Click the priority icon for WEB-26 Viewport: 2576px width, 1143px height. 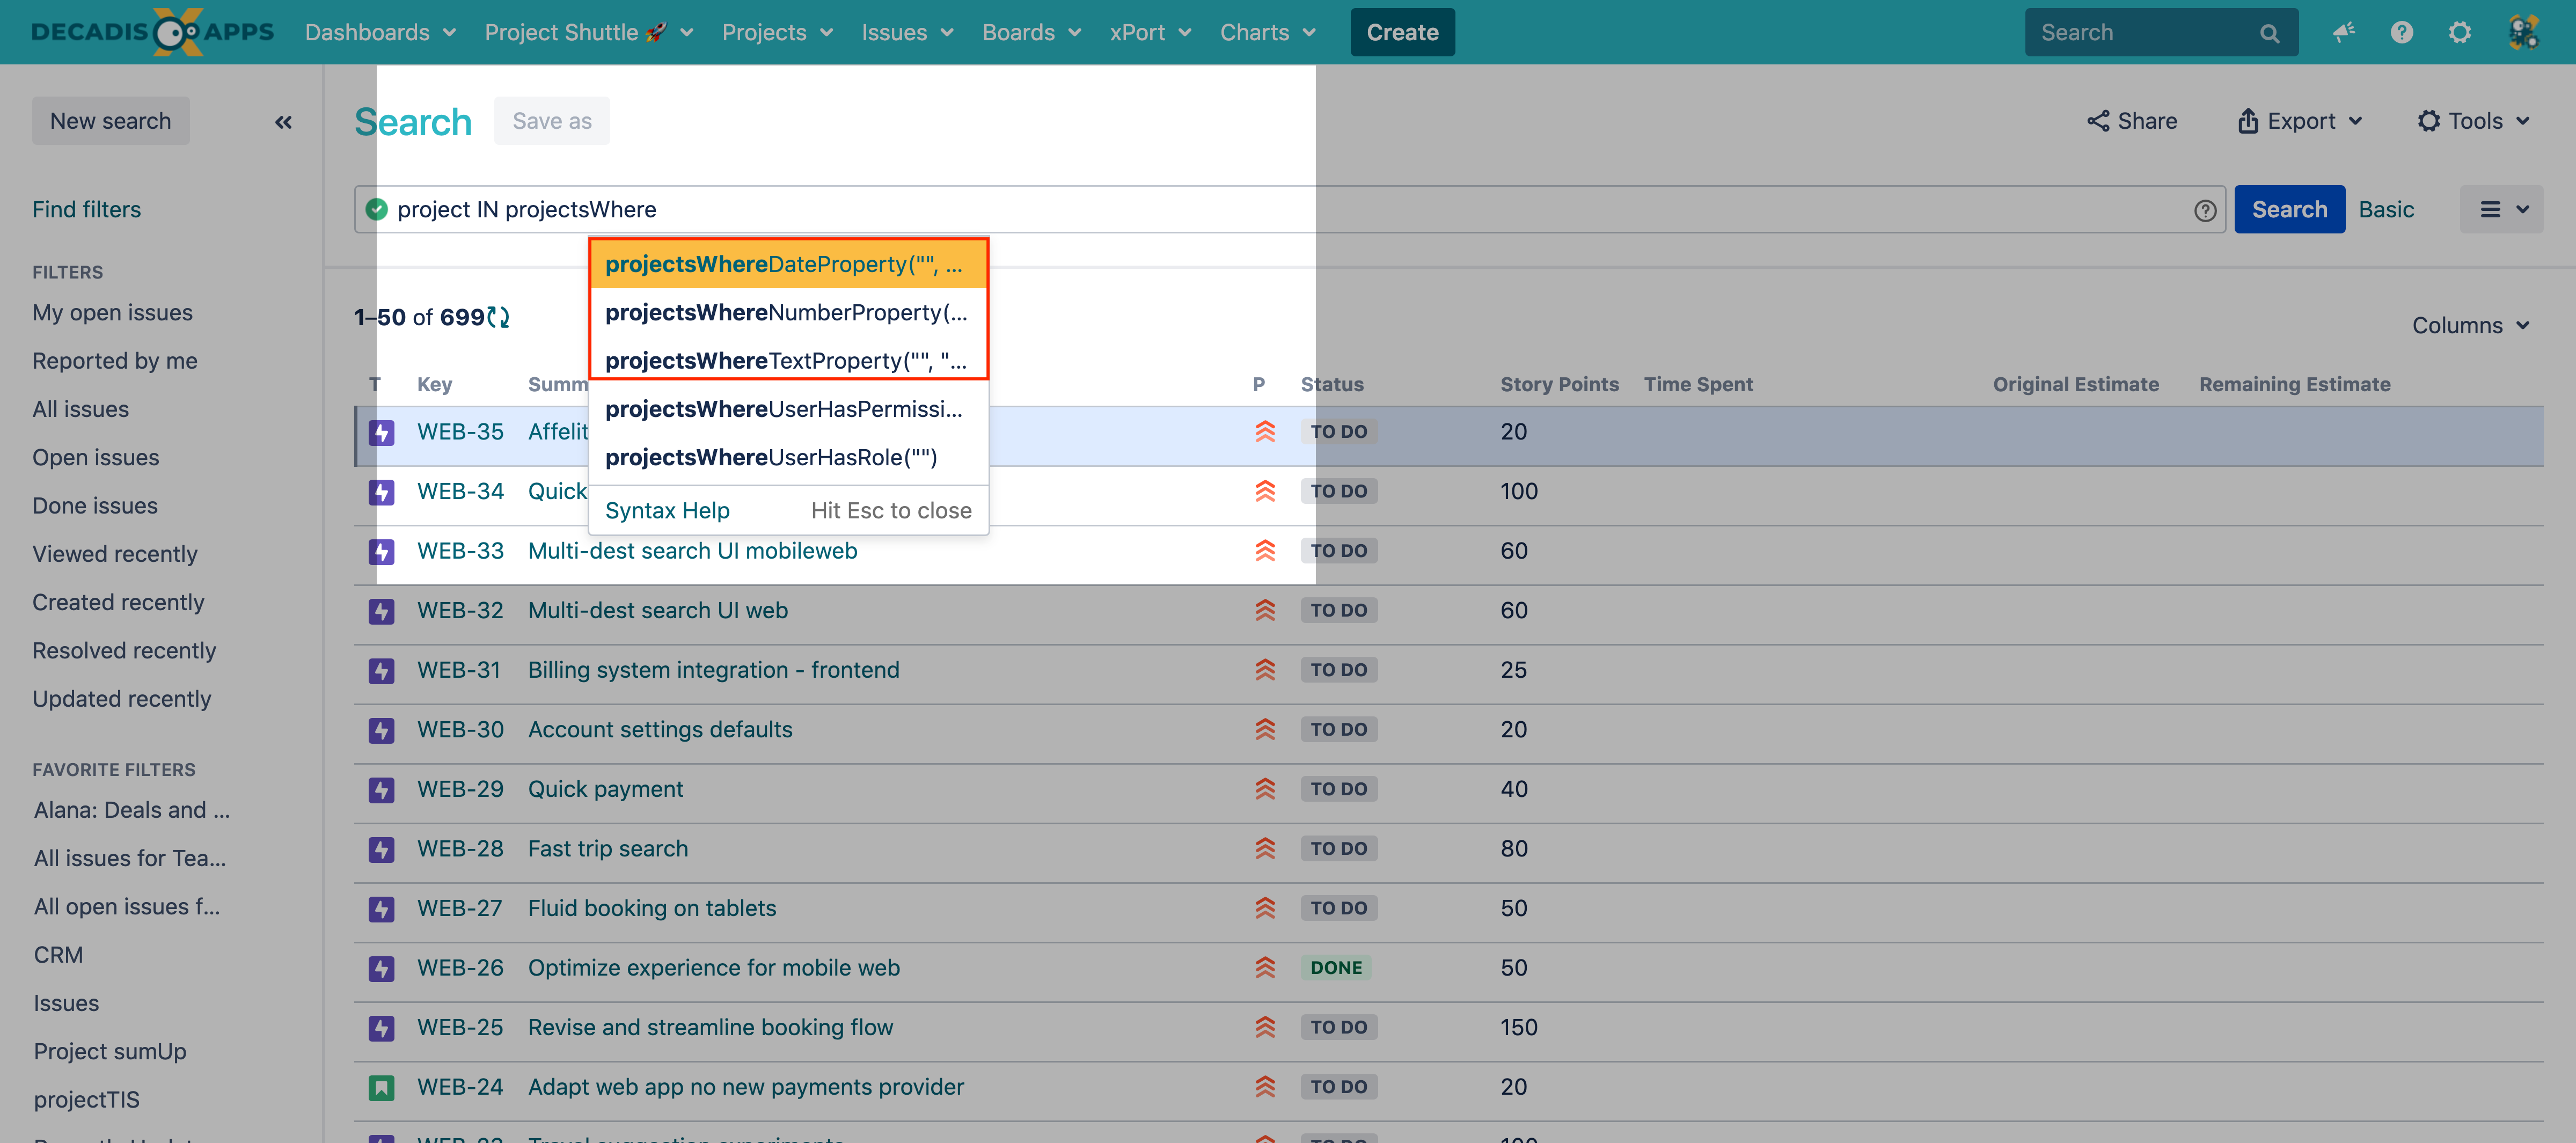1265,968
